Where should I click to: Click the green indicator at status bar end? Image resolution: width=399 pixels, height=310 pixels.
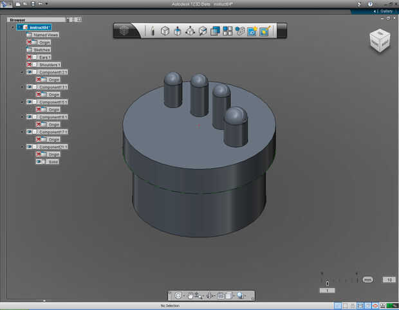point(393,305)
